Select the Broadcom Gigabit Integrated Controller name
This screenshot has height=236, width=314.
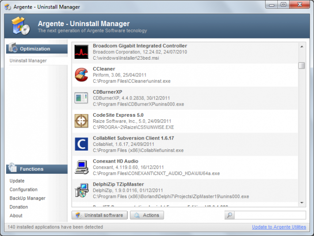[140, 46]
